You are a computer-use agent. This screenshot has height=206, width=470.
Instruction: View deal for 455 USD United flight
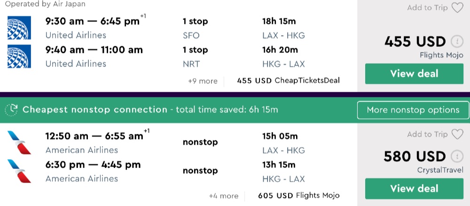(414, 74)
